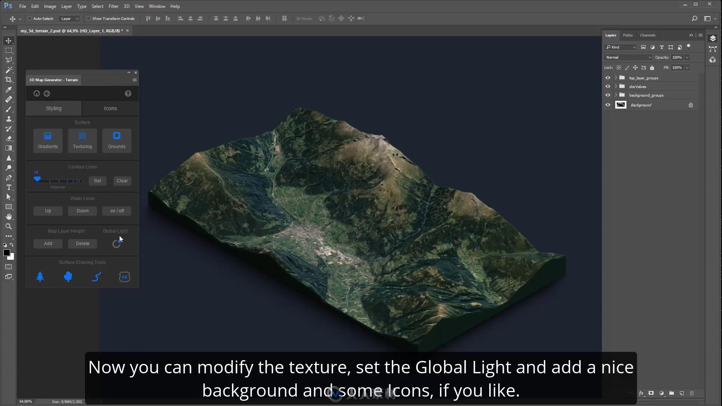The width and height of the screenshot is (722, 406).
Task: Select the Horizontal Type tool
Action: (x=9, y=187)
